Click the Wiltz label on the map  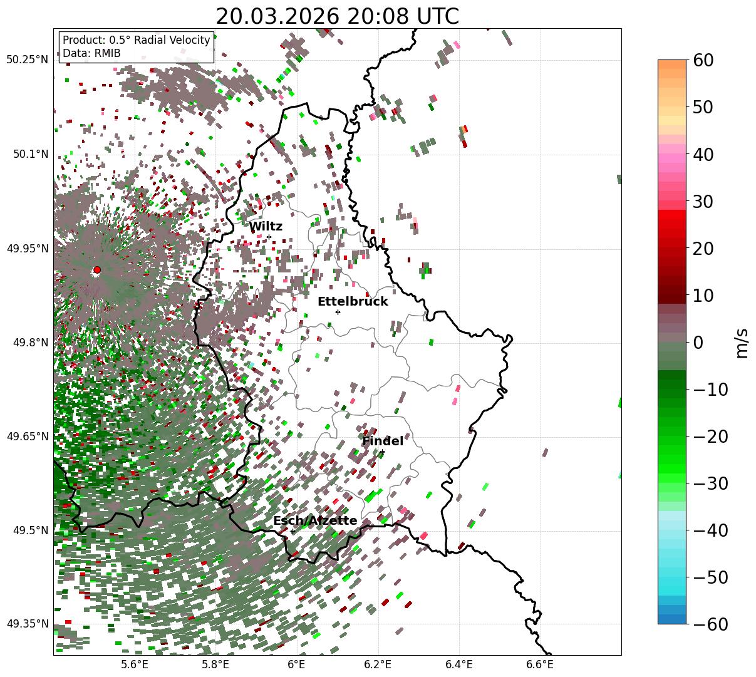(x=266, y=227)
